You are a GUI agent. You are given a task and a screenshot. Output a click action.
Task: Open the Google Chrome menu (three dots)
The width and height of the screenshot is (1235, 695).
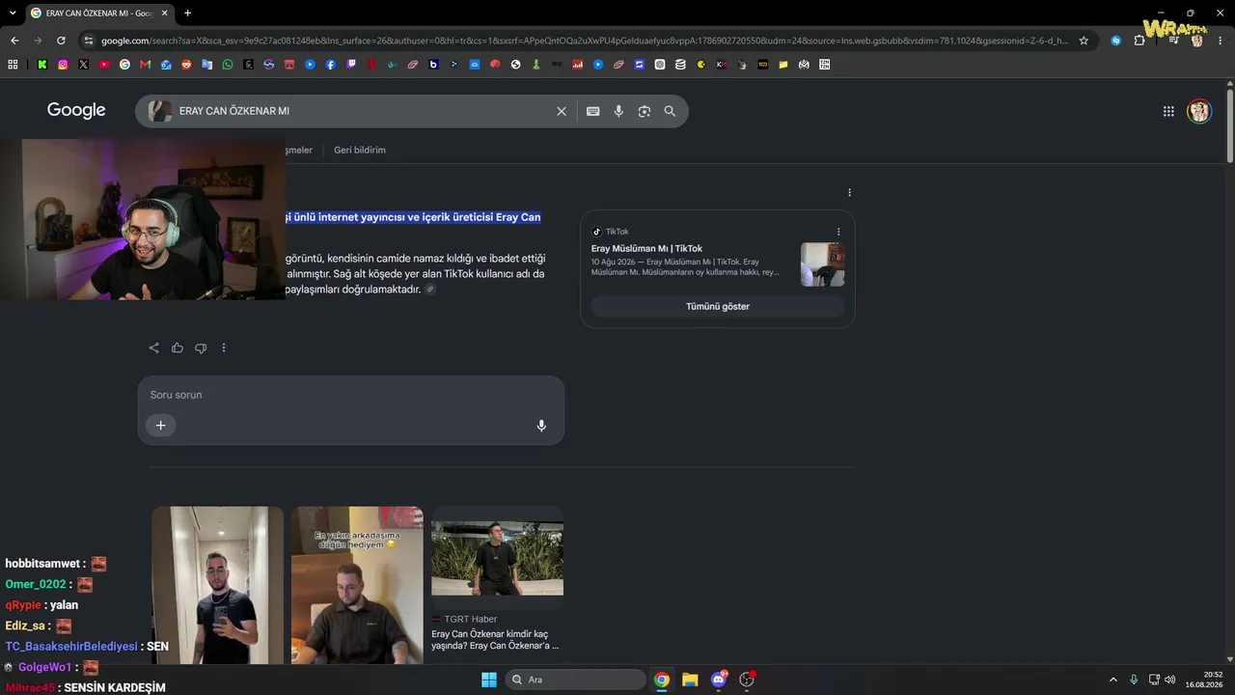click(1221, 41)
